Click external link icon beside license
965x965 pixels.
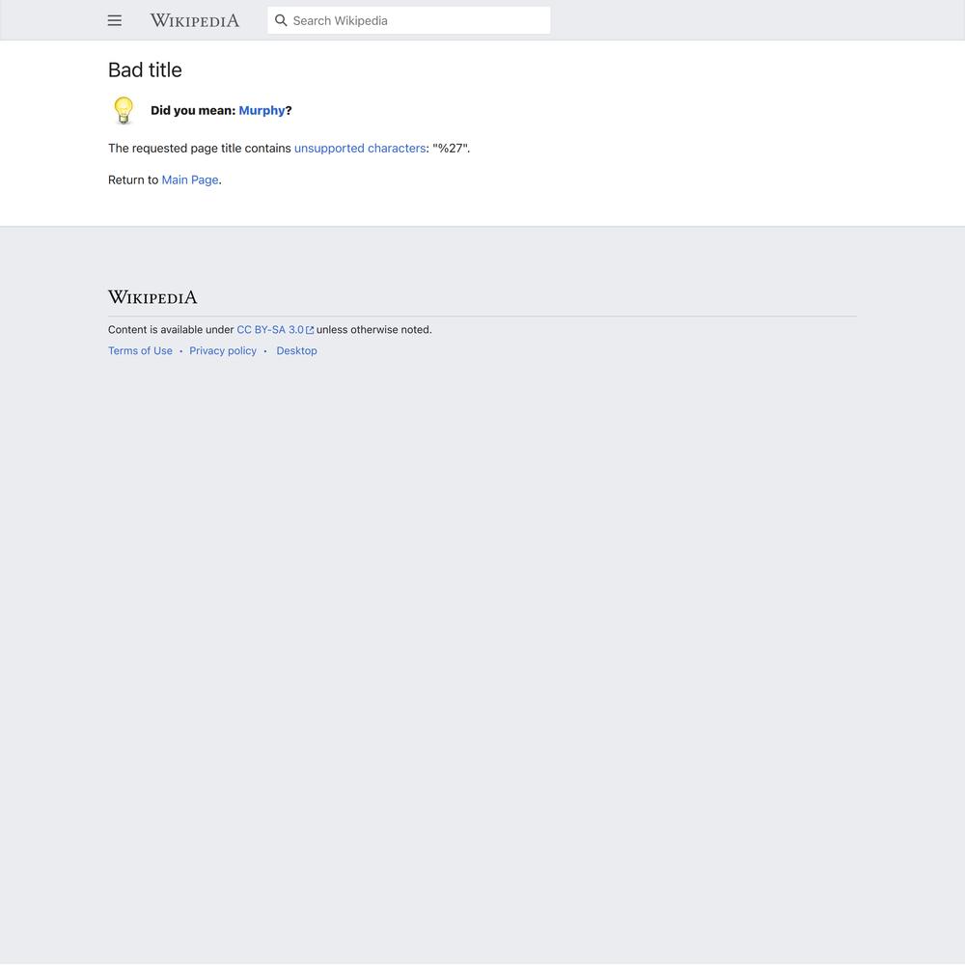click(x=310, y=330)
